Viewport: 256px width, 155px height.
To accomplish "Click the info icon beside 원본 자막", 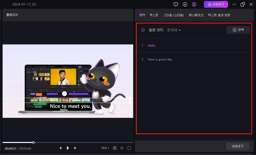I will point(143,30).
